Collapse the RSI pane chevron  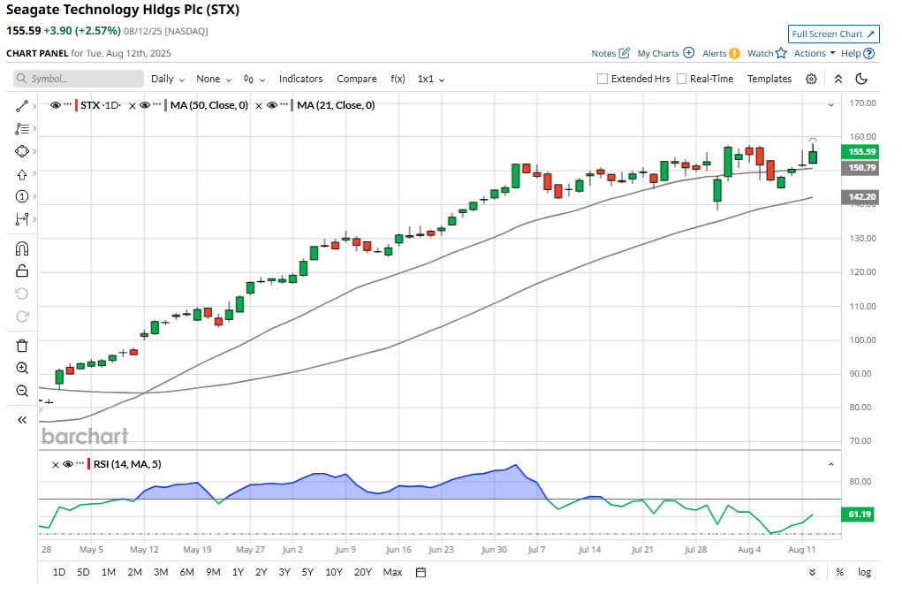[831, 464]
